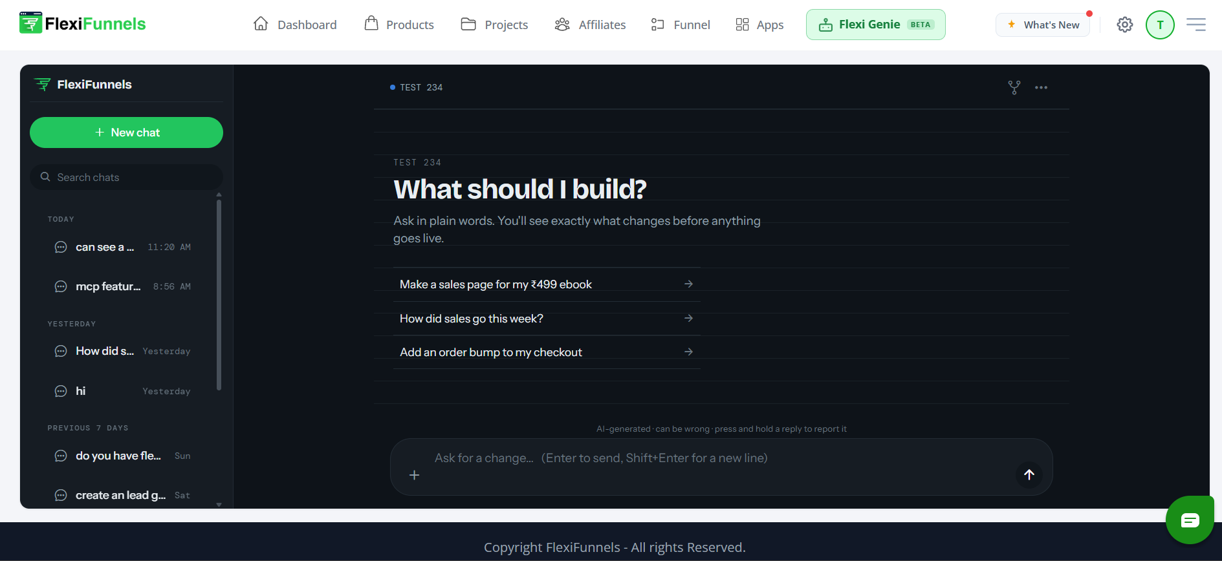Click the Projects folder icon
The width and height of the screenshot is (1222, 561).
click(468, 24)
